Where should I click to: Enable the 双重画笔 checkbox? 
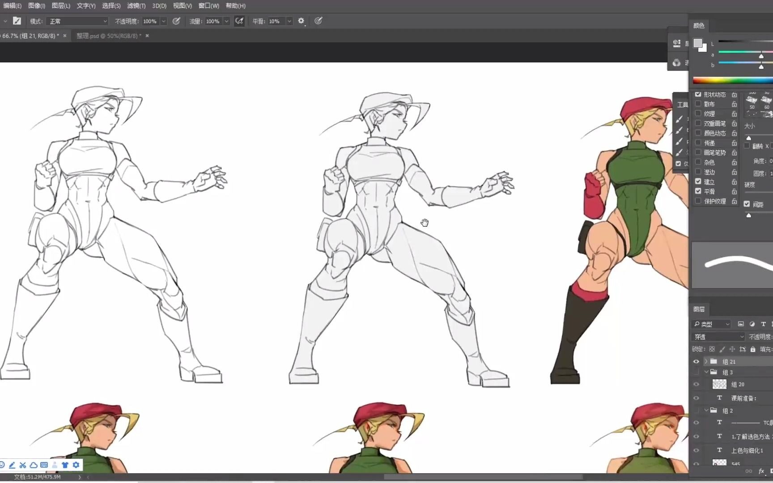click(698, 123)
